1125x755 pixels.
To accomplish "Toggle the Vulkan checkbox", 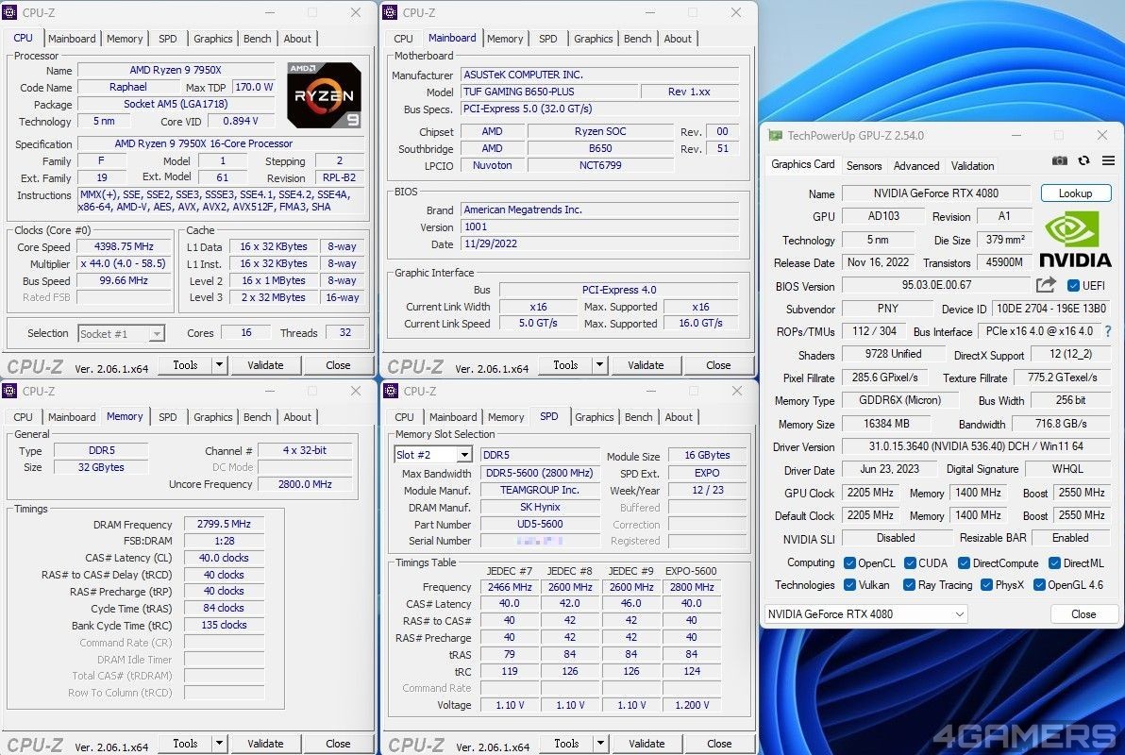I will click(x=850, y=585).
